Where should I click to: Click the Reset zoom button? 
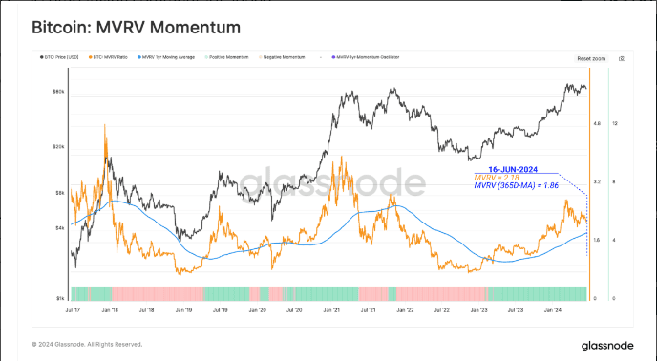(591, 59)
